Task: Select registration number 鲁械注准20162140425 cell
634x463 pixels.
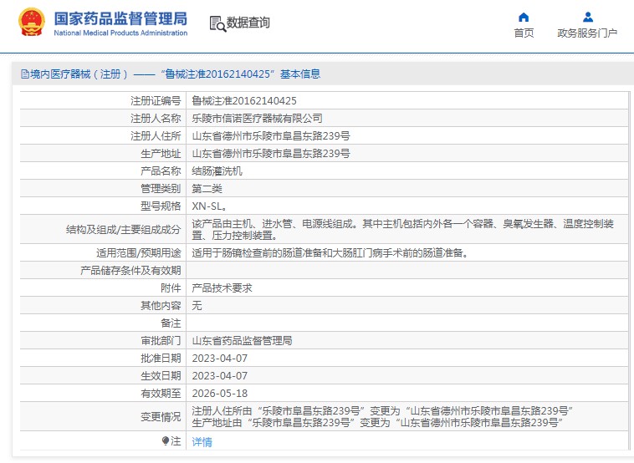Action: tap(244, 100)
